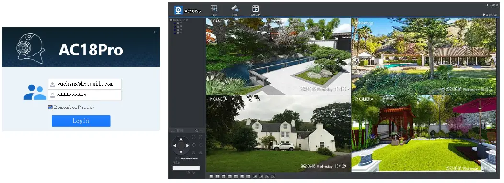Adjust the PTZ step speed slider

click(x=189, y=158)
